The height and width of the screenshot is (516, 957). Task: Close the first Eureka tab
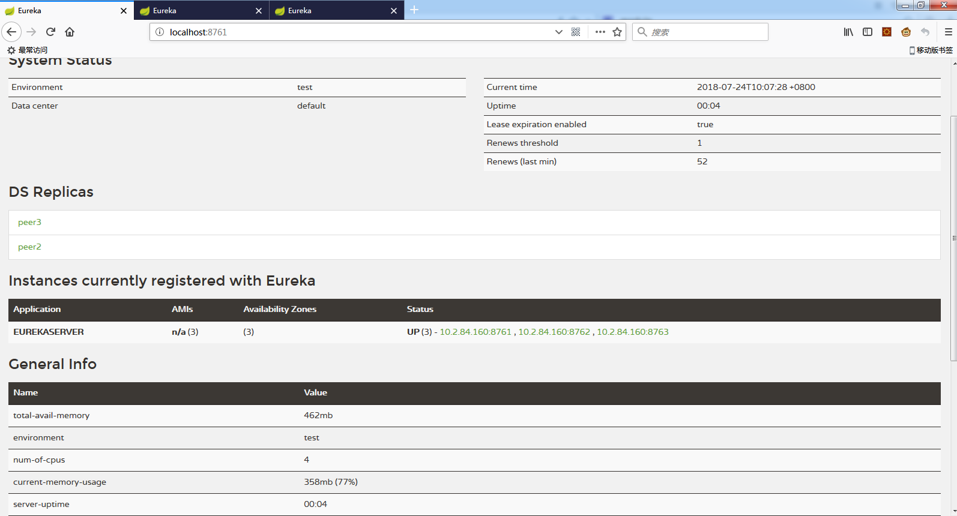124,11
